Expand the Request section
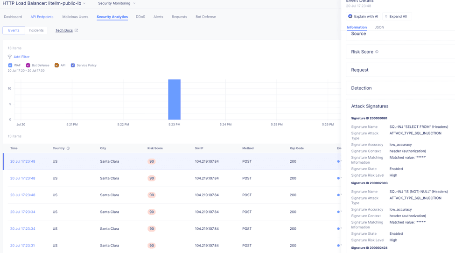This screenshot has width=455, height=253. [400, 70]
